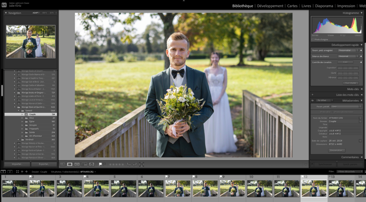Mark photo as rejected with dark flag

105,164
